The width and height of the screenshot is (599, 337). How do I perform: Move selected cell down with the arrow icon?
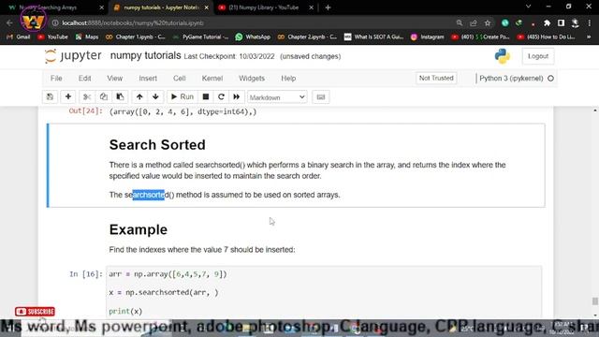click(155, 97)
